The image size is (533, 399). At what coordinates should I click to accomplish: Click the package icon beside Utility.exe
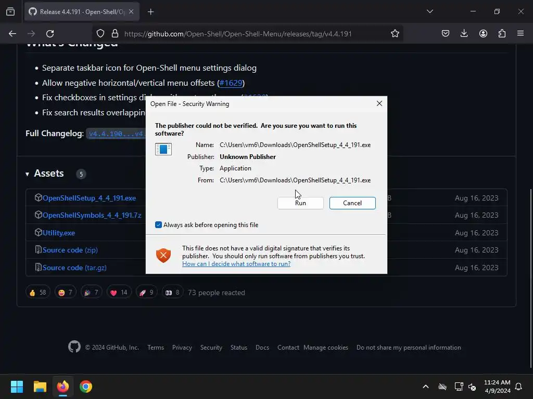[38, 232]
